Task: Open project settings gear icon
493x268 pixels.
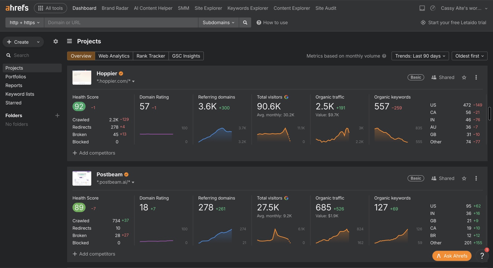Action: point(55,41)
